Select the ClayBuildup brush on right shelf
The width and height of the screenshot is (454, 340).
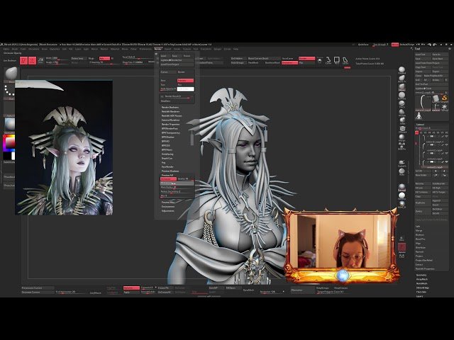(402, 70)
